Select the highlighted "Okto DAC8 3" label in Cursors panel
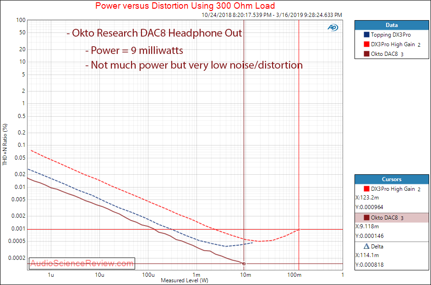This screenshot has width=431, height=285. click(x=387, y=218)
